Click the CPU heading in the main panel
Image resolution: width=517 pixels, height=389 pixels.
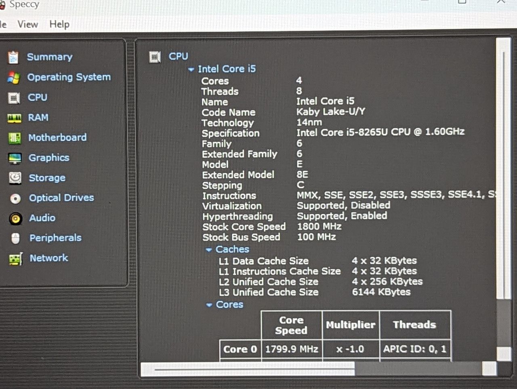(179, 56)
